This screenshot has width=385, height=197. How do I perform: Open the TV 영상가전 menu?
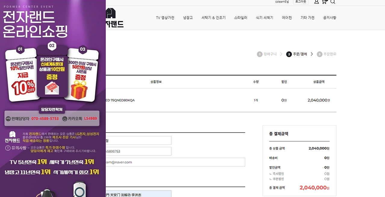click(x=165, y=18)
